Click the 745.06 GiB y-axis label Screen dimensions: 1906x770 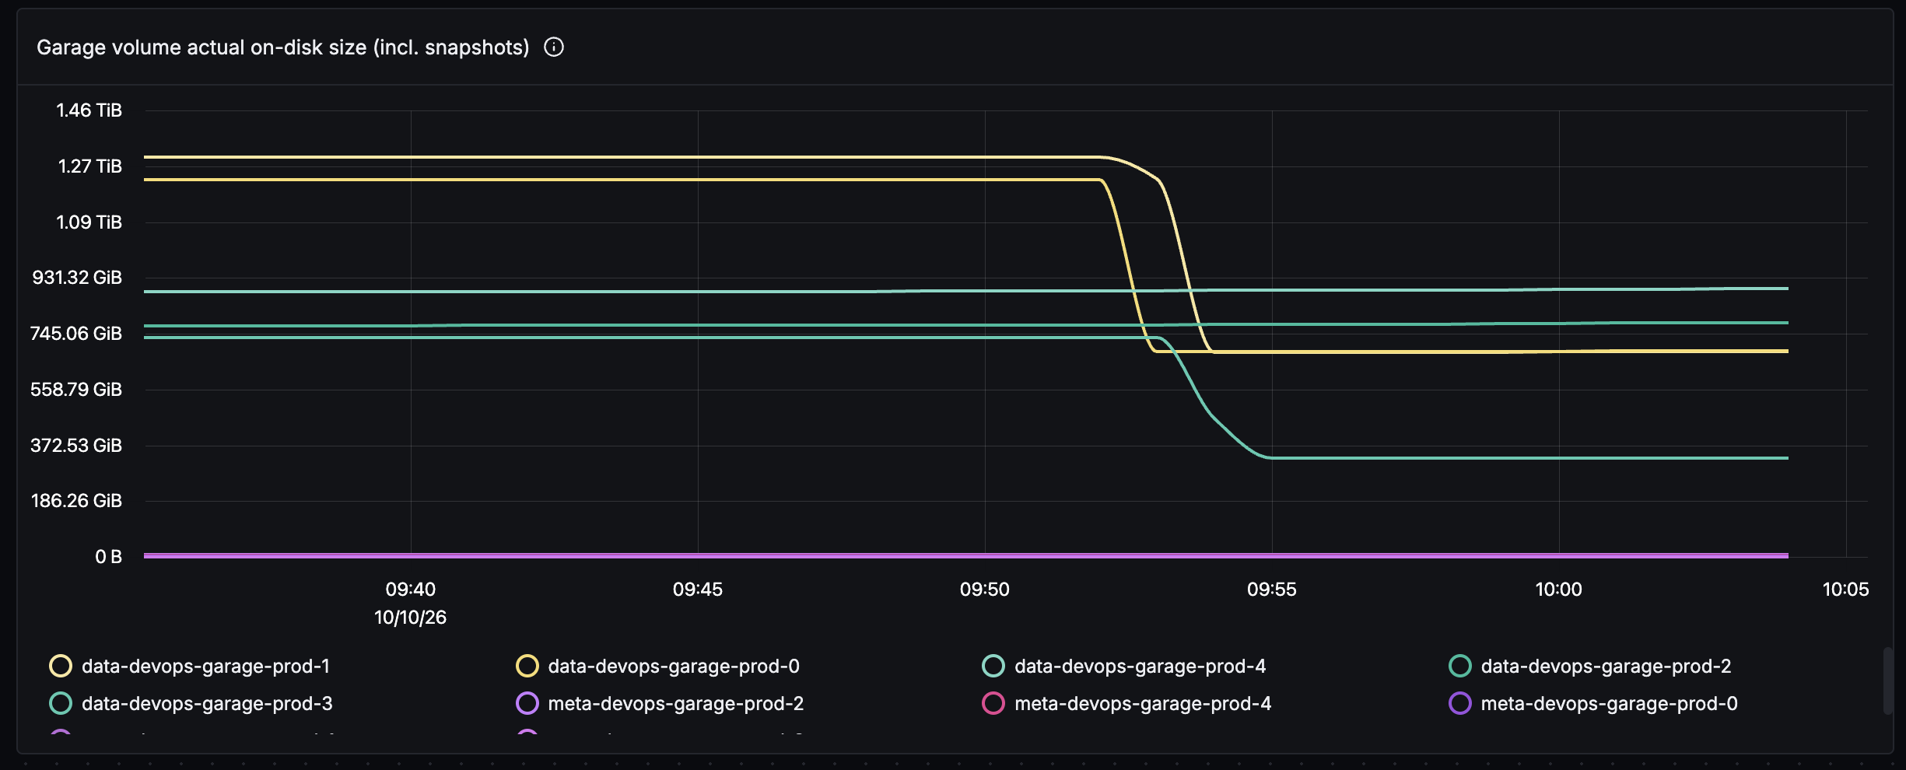click(76, 334)
